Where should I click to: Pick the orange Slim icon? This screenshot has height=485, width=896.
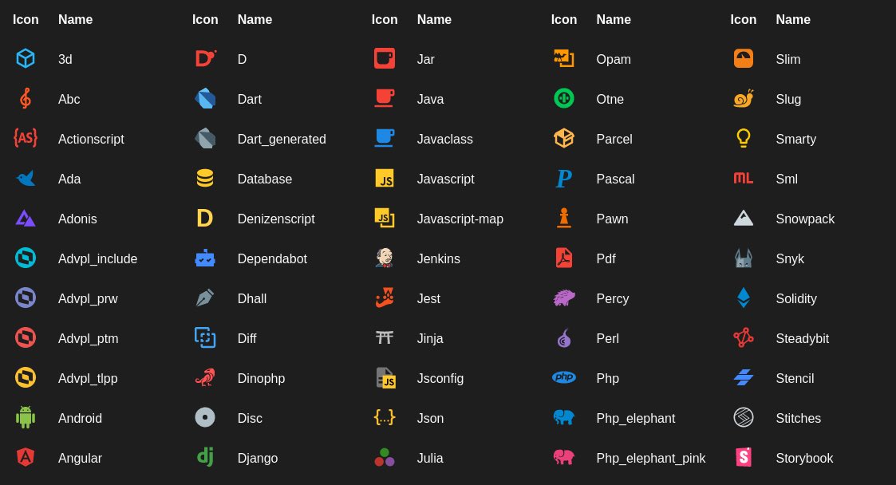(744, 58)
